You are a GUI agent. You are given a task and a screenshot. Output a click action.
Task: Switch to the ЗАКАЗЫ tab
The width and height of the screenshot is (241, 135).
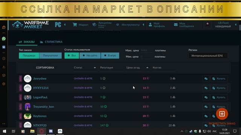tap(27, 42)
